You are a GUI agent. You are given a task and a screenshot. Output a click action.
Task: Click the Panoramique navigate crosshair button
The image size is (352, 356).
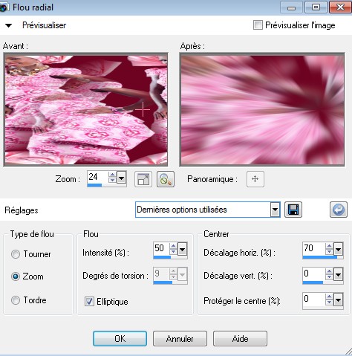(255, 179)
